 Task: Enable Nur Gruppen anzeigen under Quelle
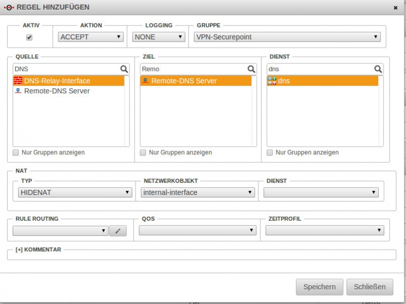click(16, 152)
